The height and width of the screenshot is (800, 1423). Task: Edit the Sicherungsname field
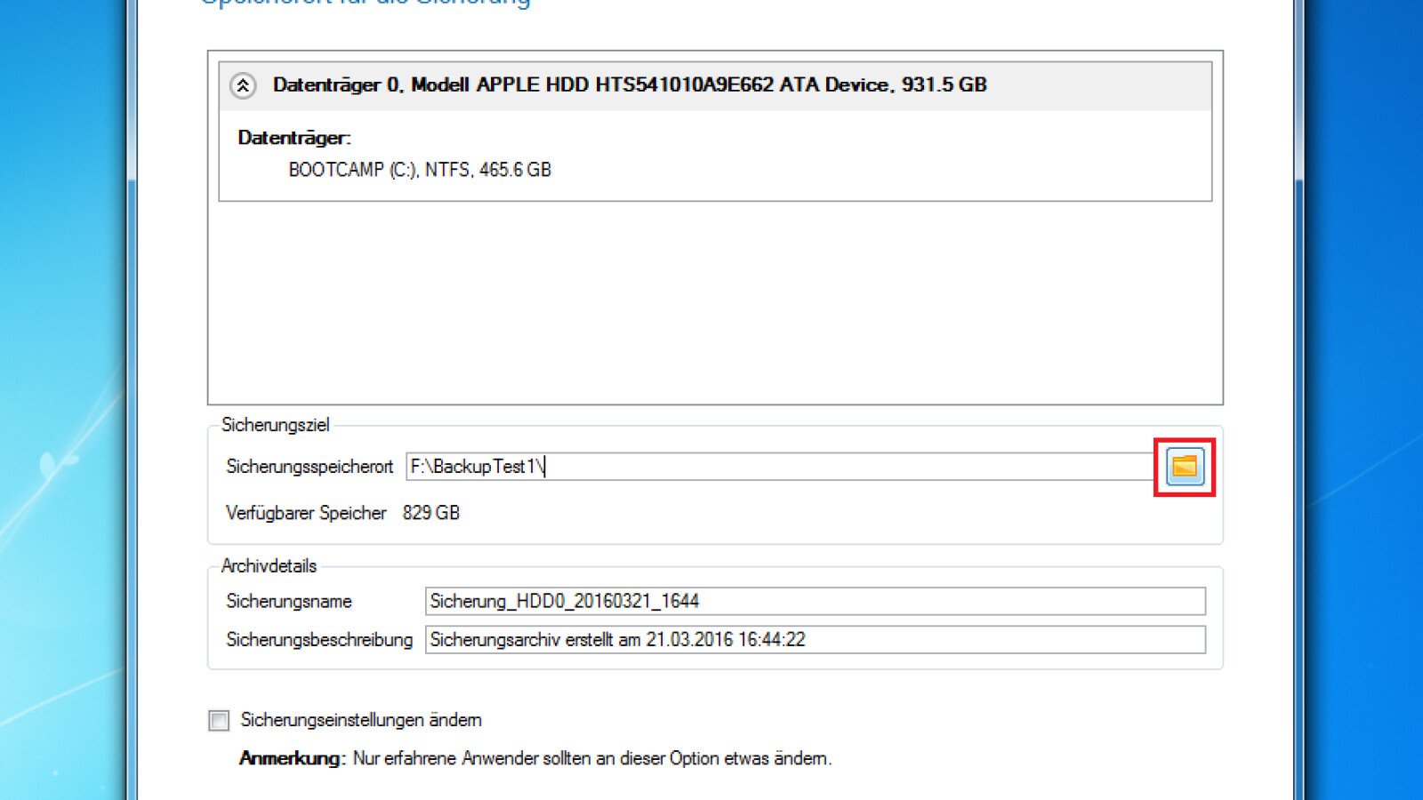[816, 601]
